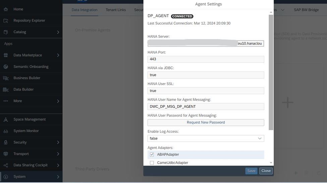This screenshot has width=327, height=183.
Task: Open System Monitor from the sidebar
Action: (31, 131)
